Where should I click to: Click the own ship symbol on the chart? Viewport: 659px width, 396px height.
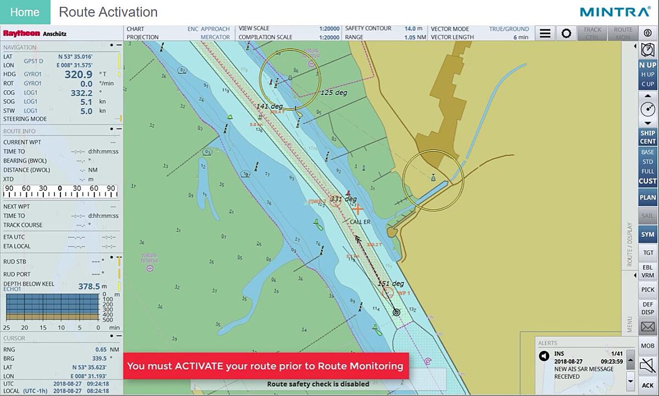tap(396, 312)
